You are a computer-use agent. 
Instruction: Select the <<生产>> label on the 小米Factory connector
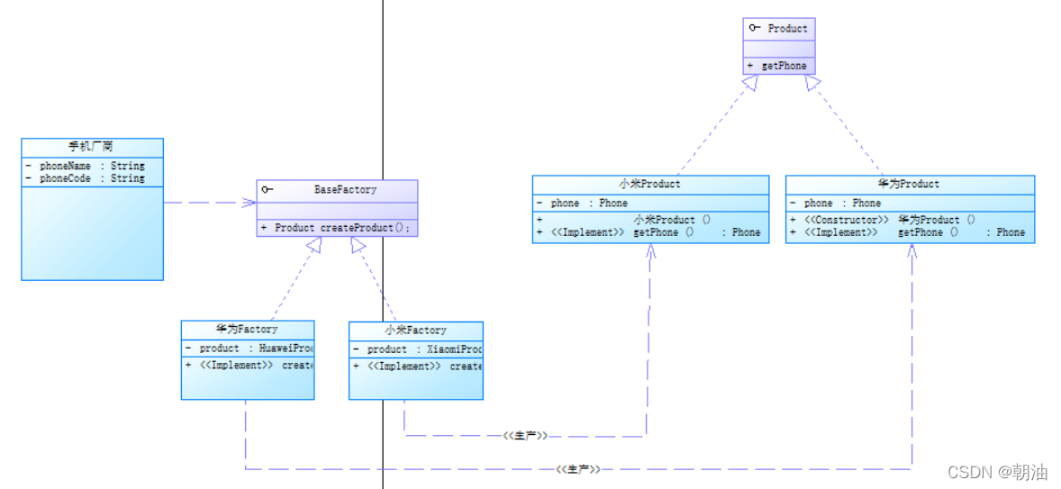coord(525,436)
